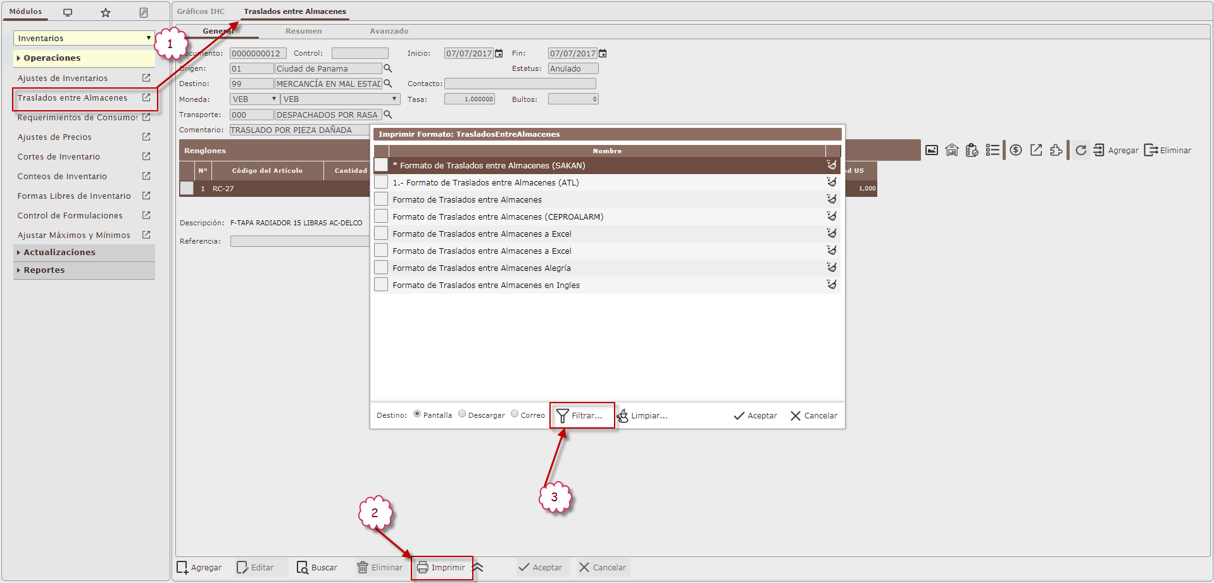Click the puzzle piece icon in Renglones toolbar

[x=1056, y=150]
